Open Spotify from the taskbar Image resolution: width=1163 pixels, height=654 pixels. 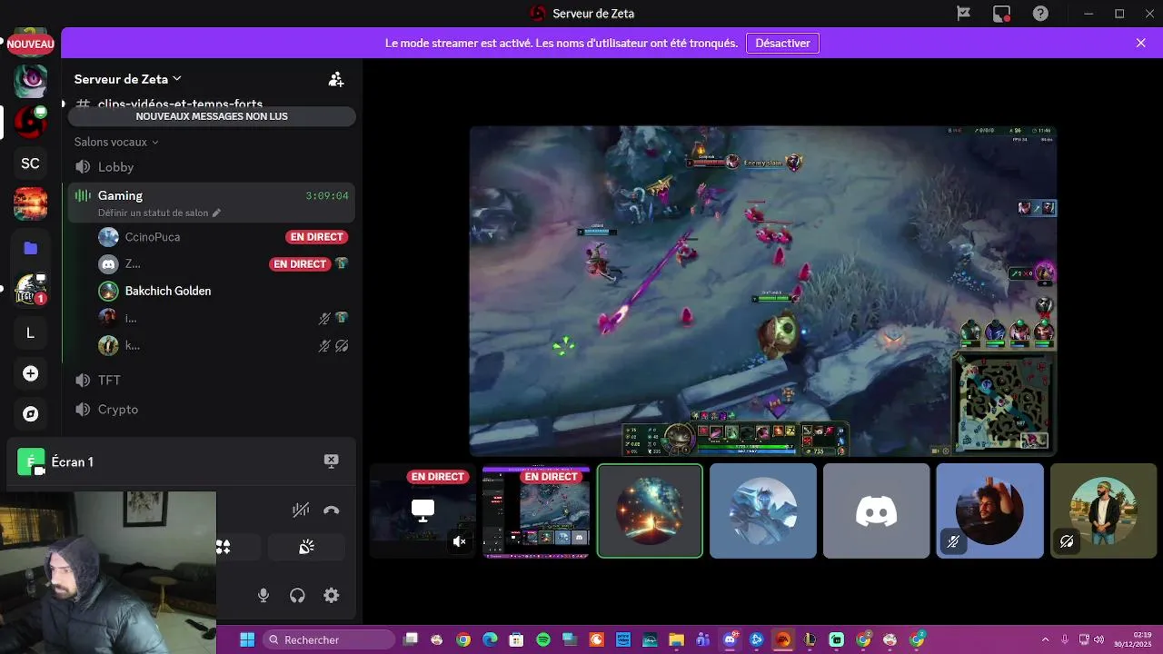543,639
